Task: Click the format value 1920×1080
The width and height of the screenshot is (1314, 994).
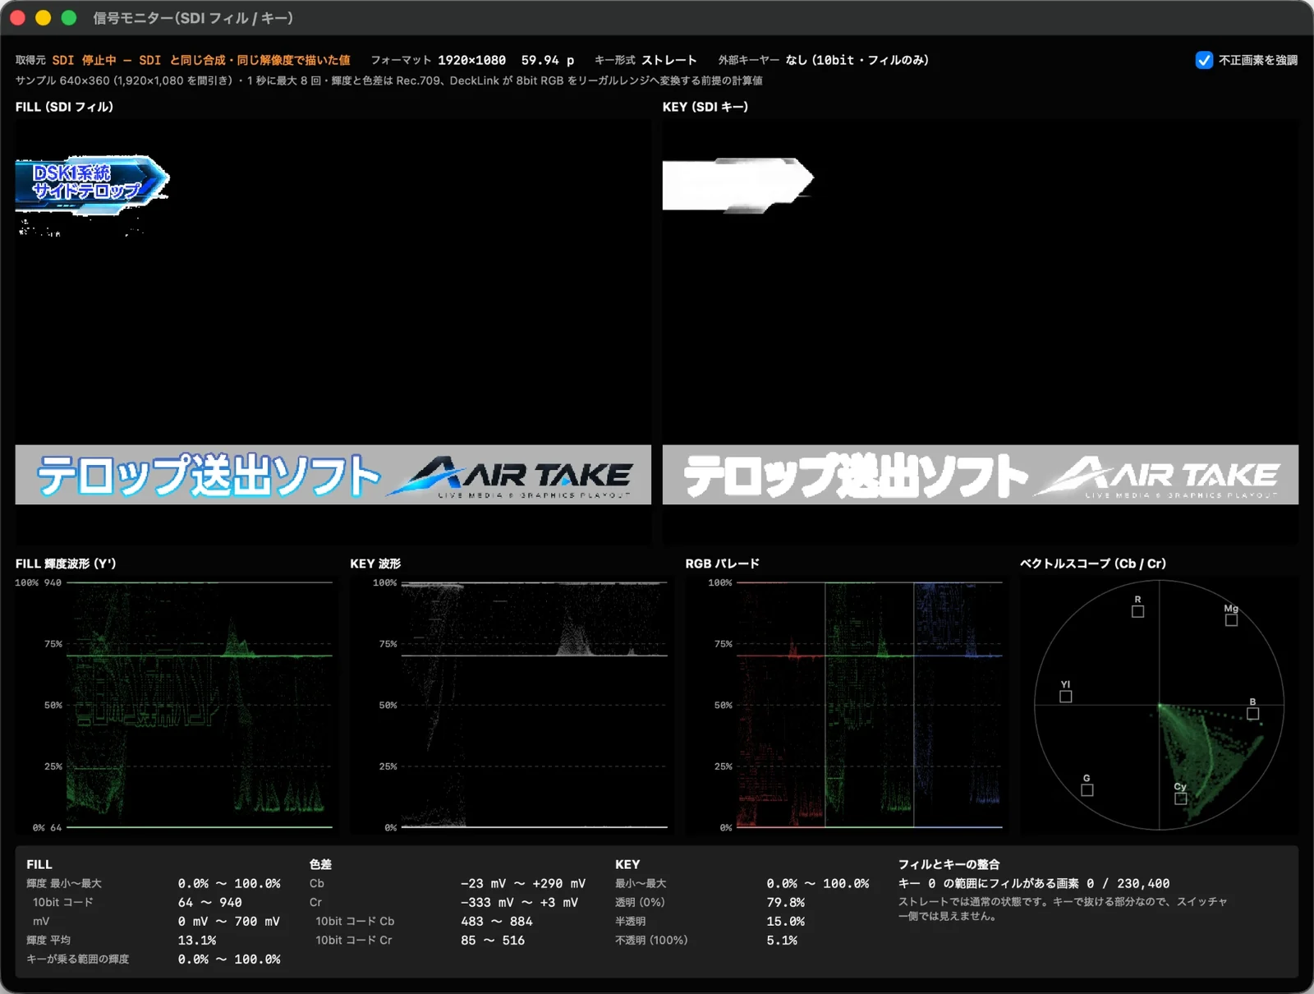Action: pos(471,60)
